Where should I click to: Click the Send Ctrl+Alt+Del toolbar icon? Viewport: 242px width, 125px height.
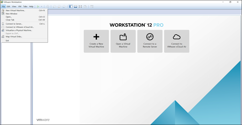(48, 7)
